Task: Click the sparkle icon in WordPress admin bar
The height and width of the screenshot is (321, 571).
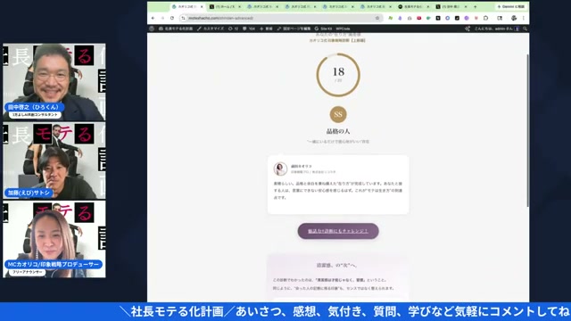Action: pos(468,29)
